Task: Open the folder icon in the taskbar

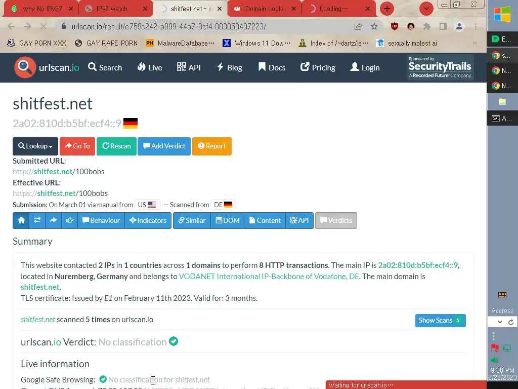Action: point(502,101)
